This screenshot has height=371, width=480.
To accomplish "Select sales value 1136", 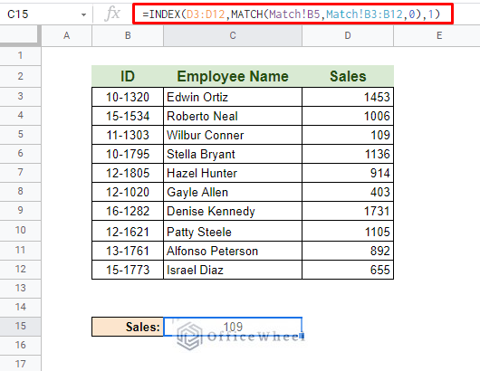I will click(x=348, y=154).
